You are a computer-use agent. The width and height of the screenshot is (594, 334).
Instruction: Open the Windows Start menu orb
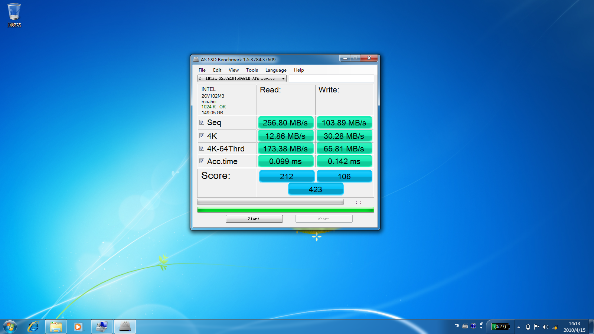(10, 327)
